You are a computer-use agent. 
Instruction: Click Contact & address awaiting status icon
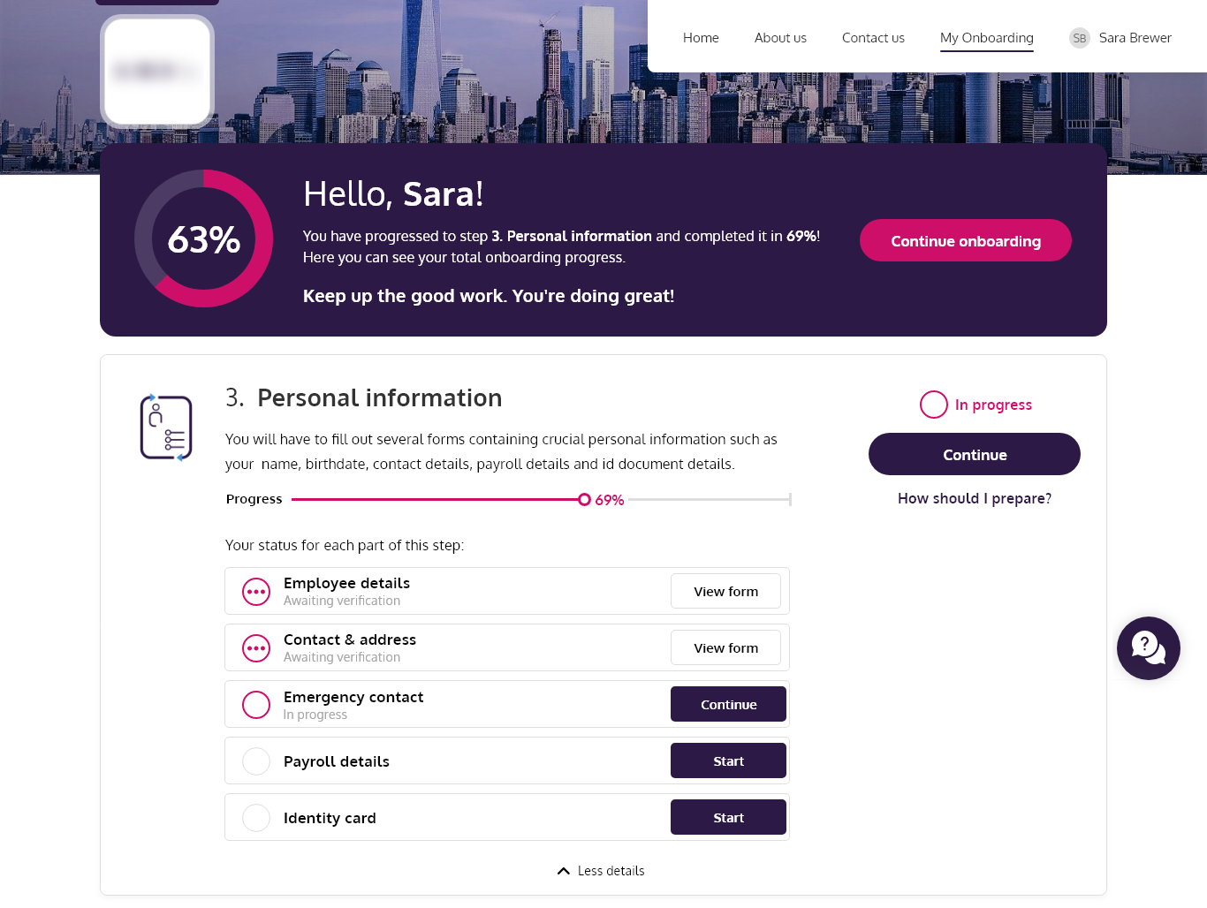pos(256,648)
